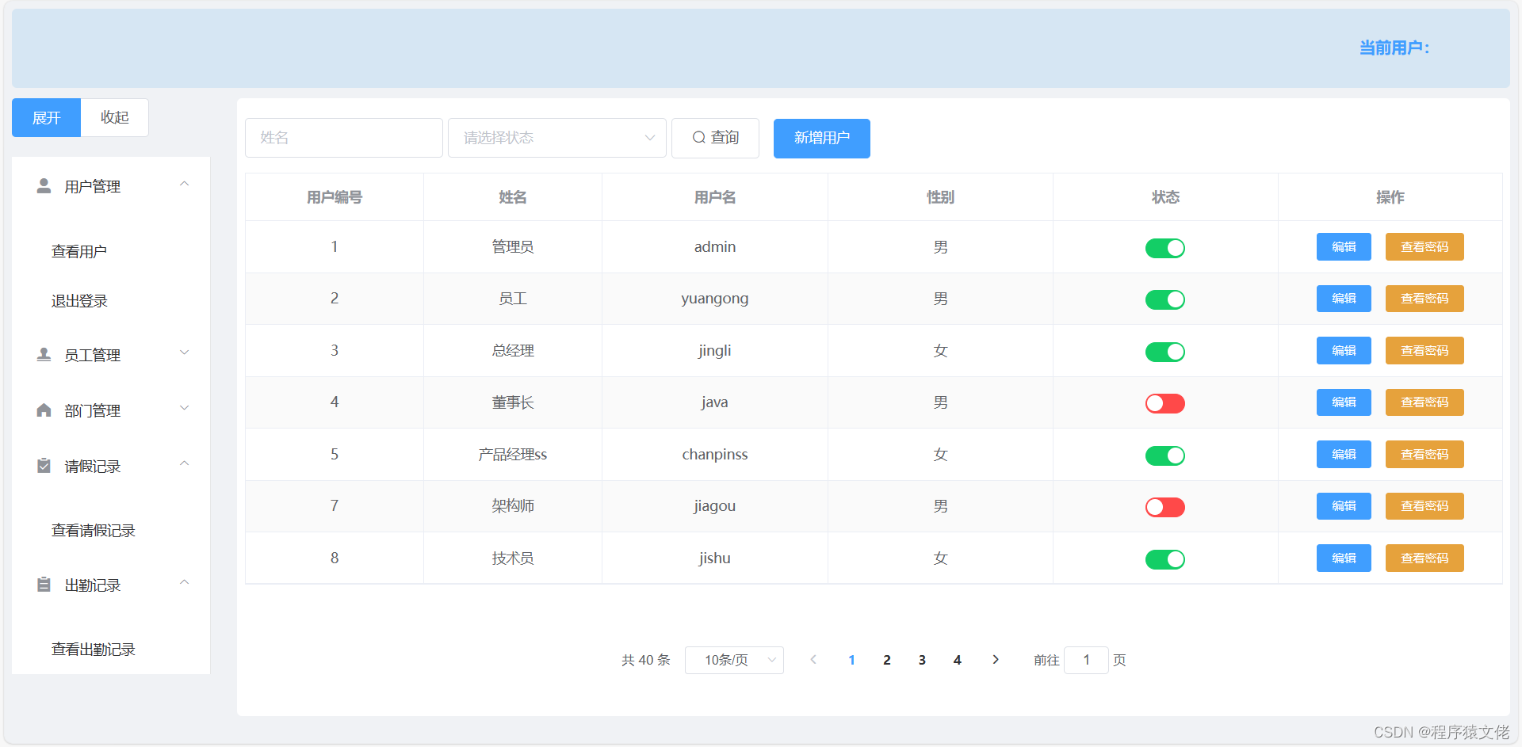Click 查看密码 for jishu row

point(1424,558)
